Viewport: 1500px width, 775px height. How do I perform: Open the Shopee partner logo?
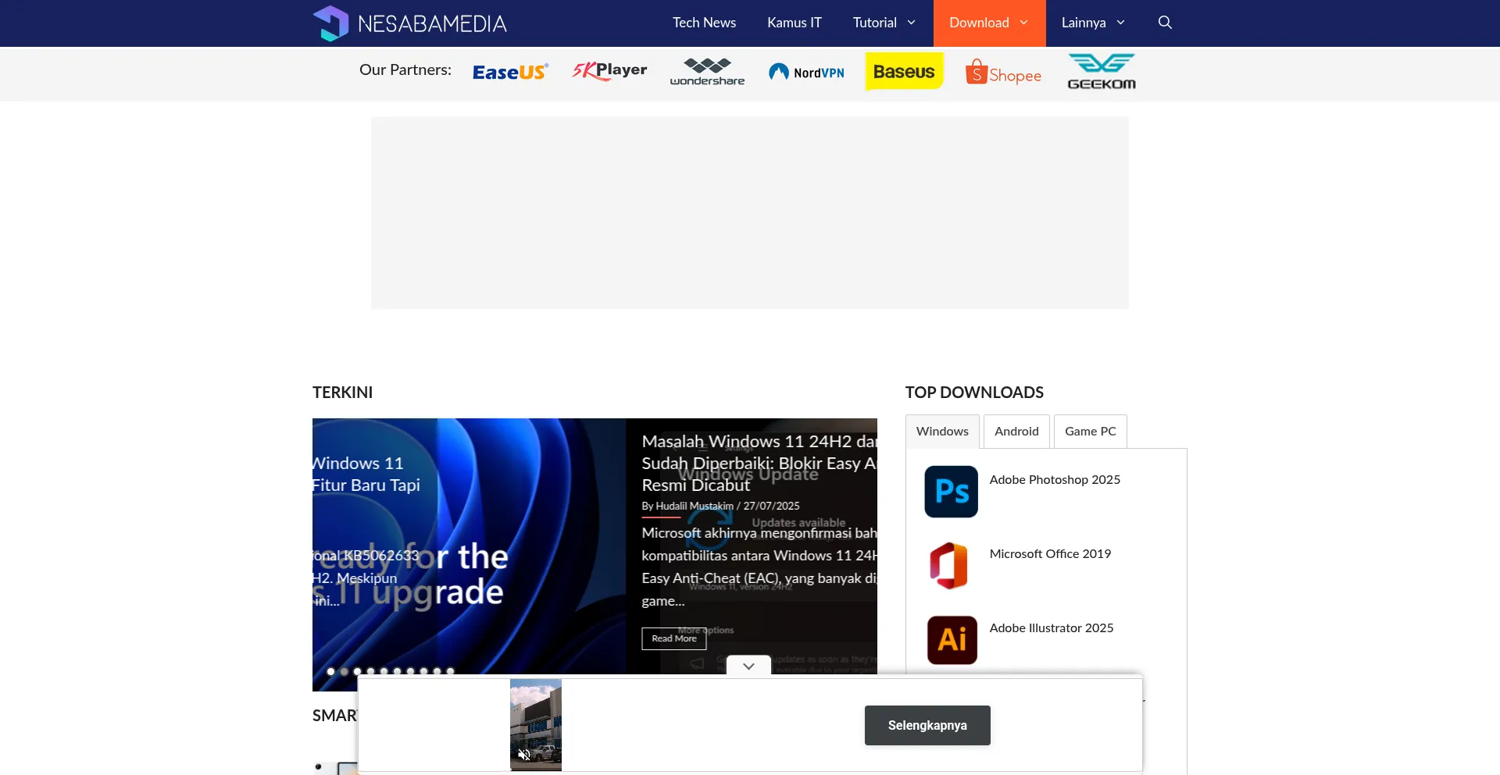tap(1003, 72)
